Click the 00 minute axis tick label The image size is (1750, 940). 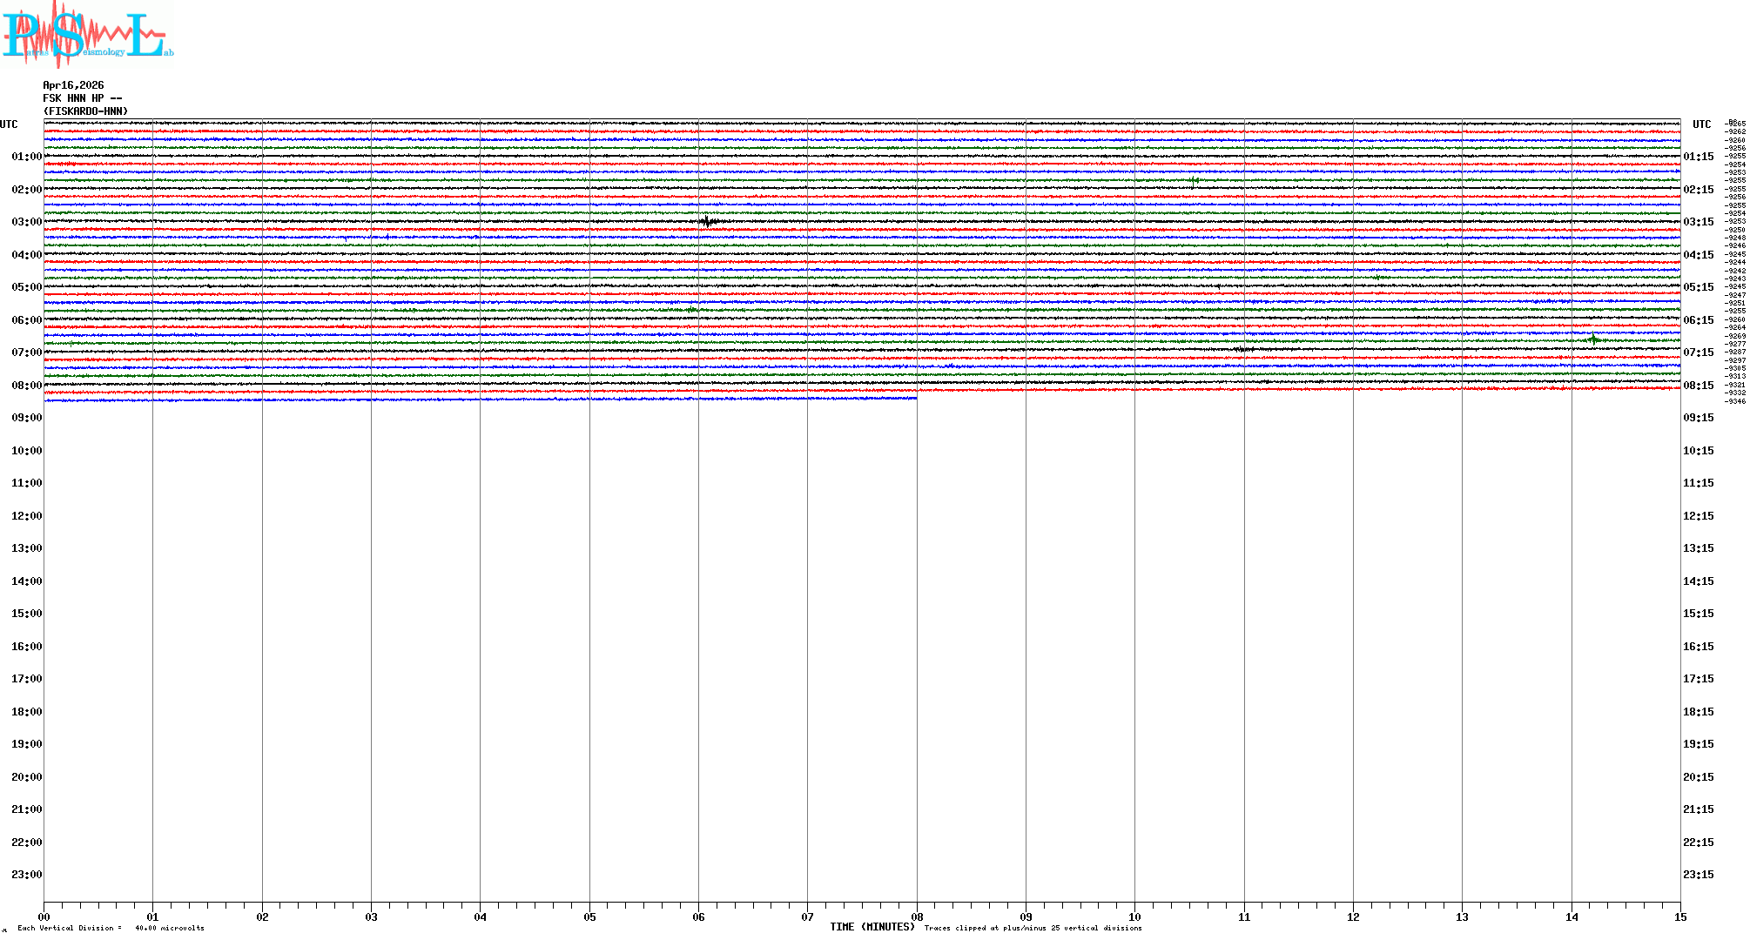point(44,917)
